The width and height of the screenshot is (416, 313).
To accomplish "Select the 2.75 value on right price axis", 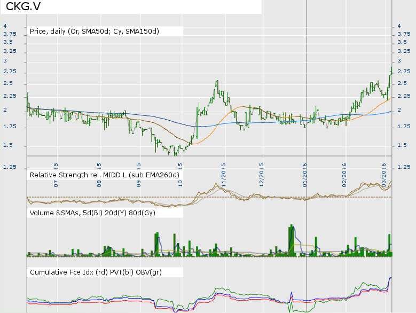I will (x=403, y=72).
